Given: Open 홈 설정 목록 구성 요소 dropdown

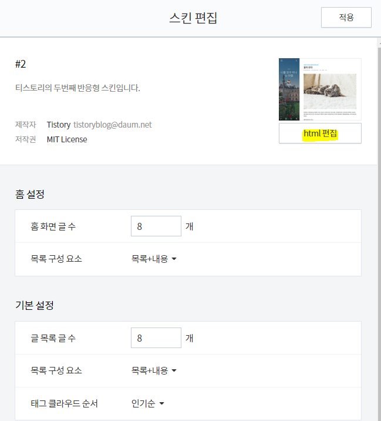Looking at the screenshot, I should coord(154,259).
